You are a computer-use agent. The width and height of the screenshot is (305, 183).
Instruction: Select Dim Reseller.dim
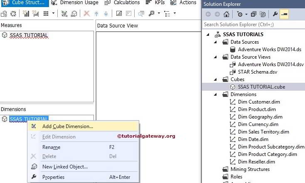(256, 162)
